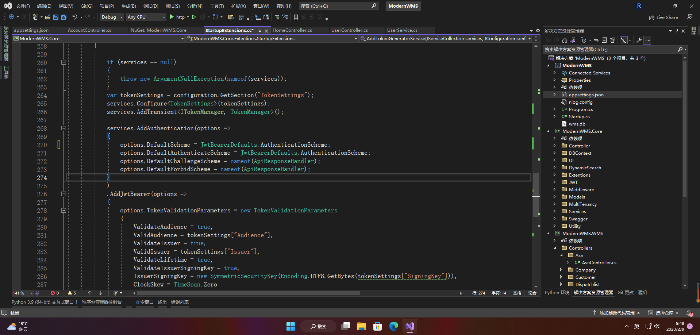Click the editor horizontal scrollbar
This screenshot has width=700, height=335.
click(x=249, y=293)
